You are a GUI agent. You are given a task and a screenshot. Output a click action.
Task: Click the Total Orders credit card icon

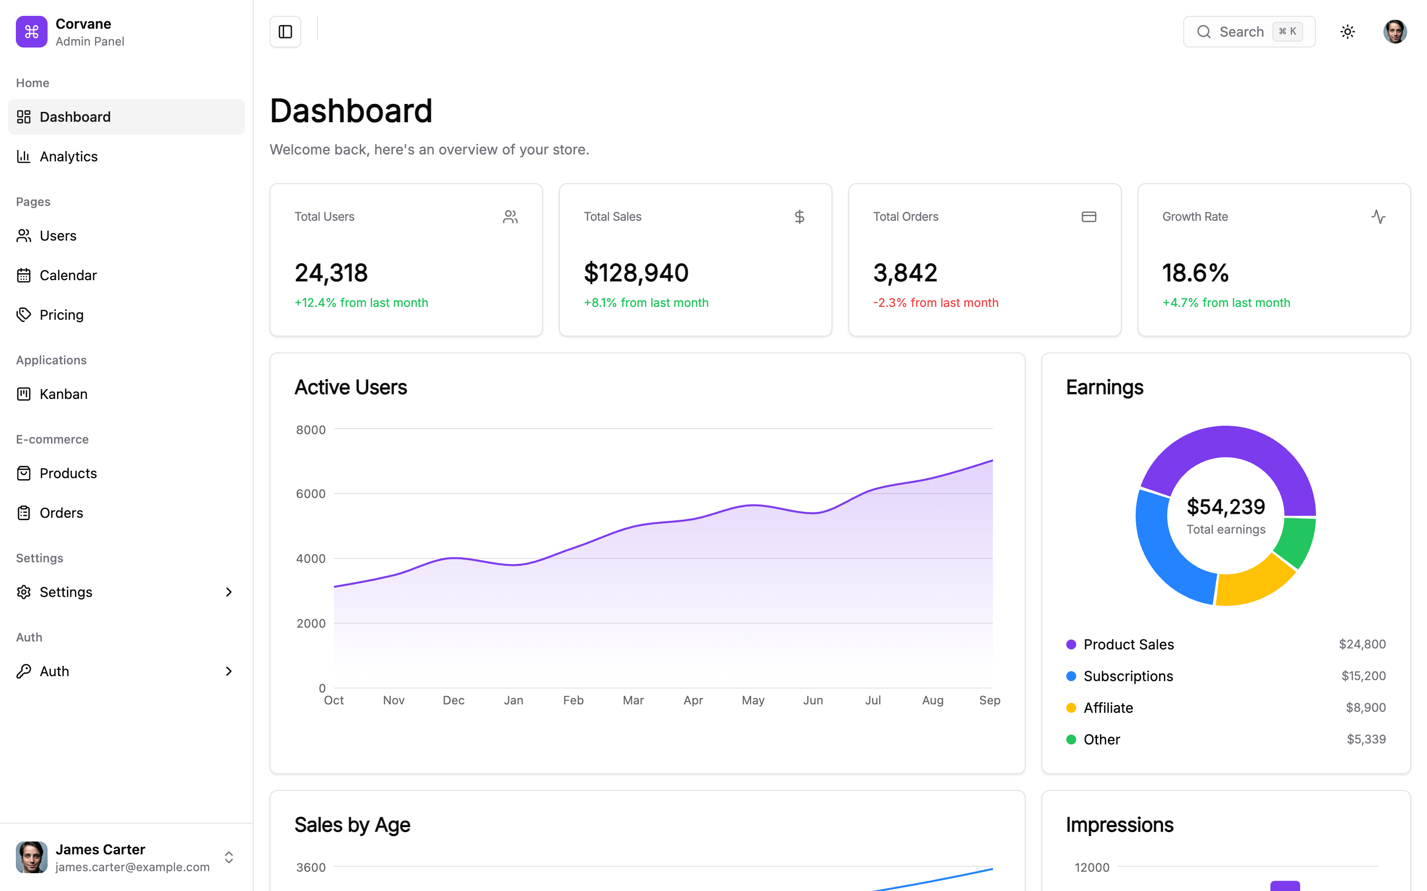tap(1089, 217)
